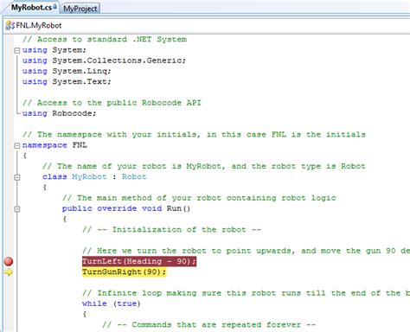This screenshot has height=332, width=410.
Task: Click the 'The name of your robot' comment
Action: click(204, 166)
